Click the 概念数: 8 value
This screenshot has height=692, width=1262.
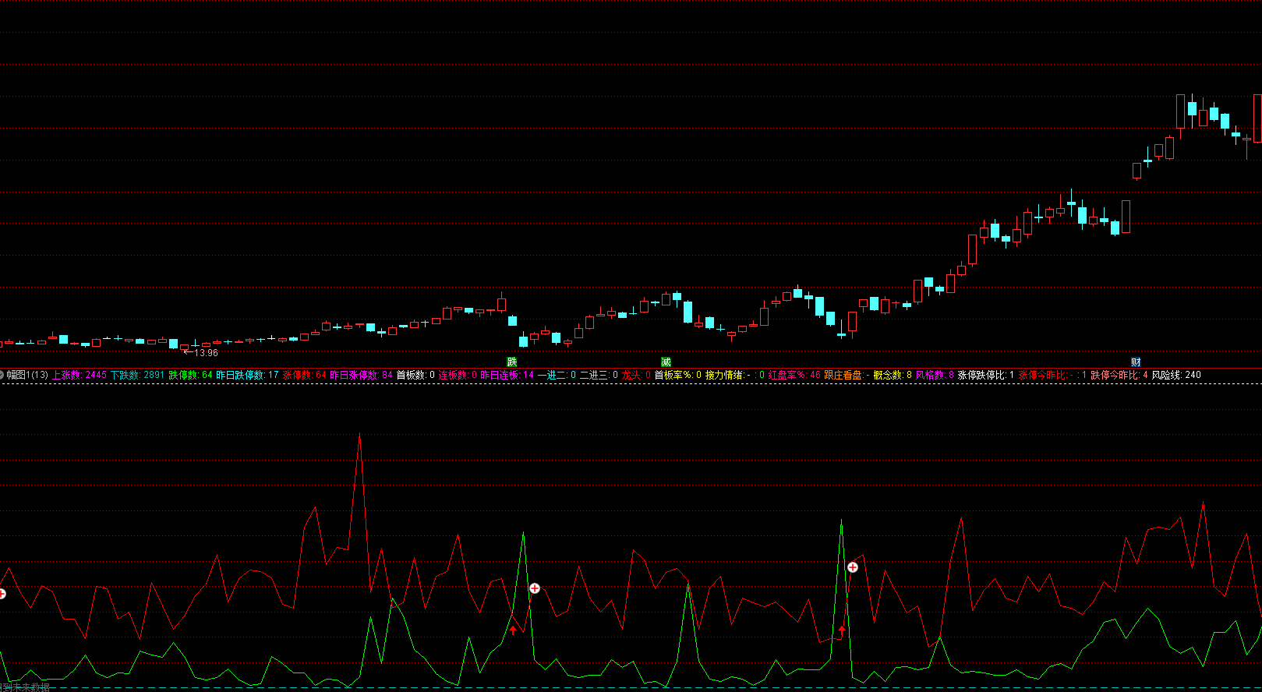(x=893, y=375)
